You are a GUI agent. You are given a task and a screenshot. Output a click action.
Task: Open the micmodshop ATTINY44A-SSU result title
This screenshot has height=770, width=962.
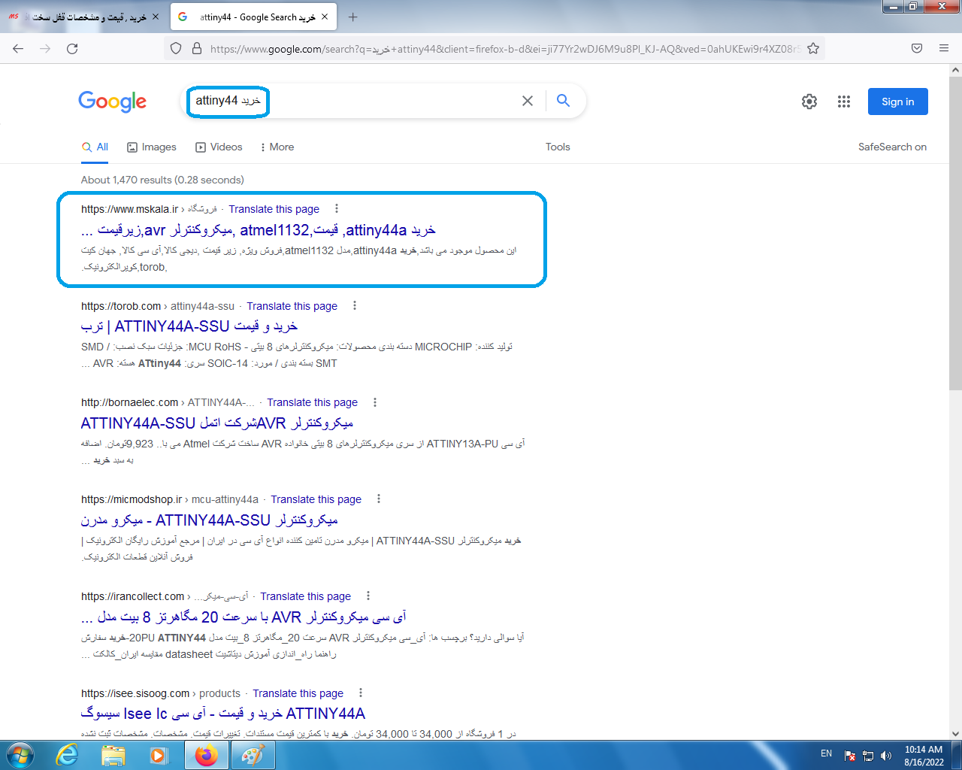tap(210, 520)
